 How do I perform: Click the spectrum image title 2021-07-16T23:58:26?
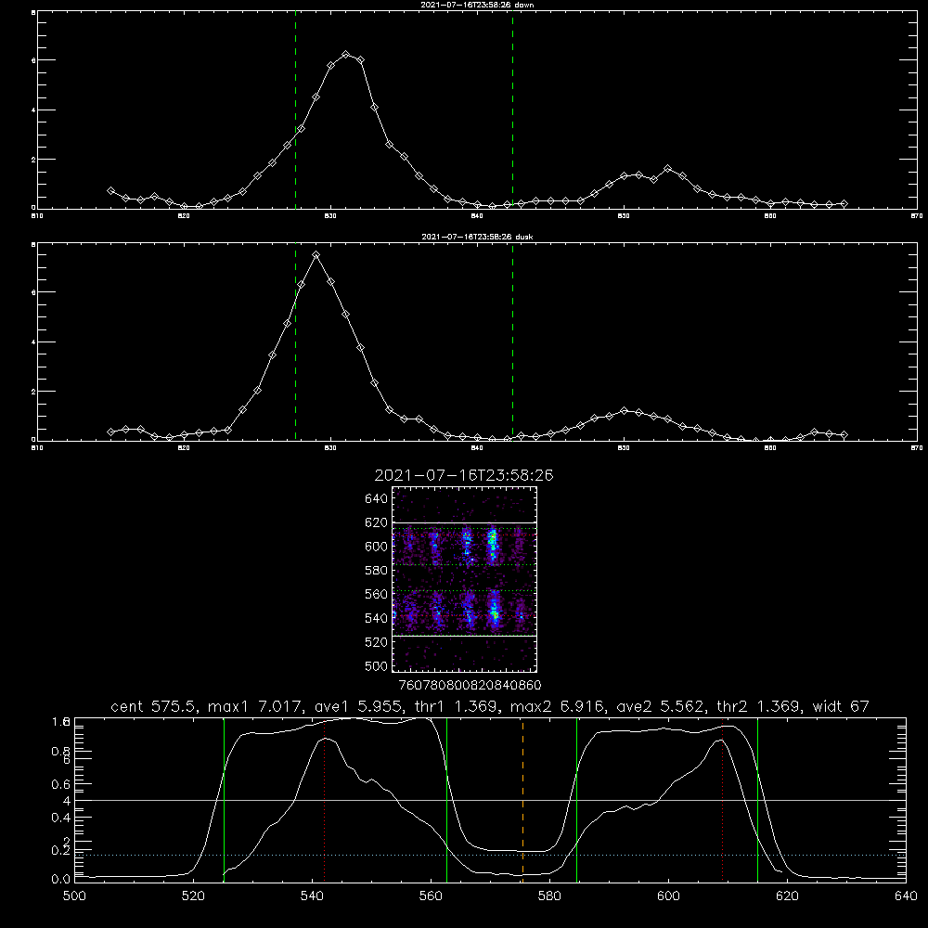(x=464, y=475)
